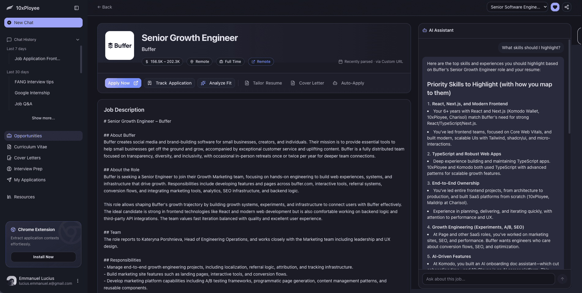Open Google Internship chat

(x=32, y=93)
